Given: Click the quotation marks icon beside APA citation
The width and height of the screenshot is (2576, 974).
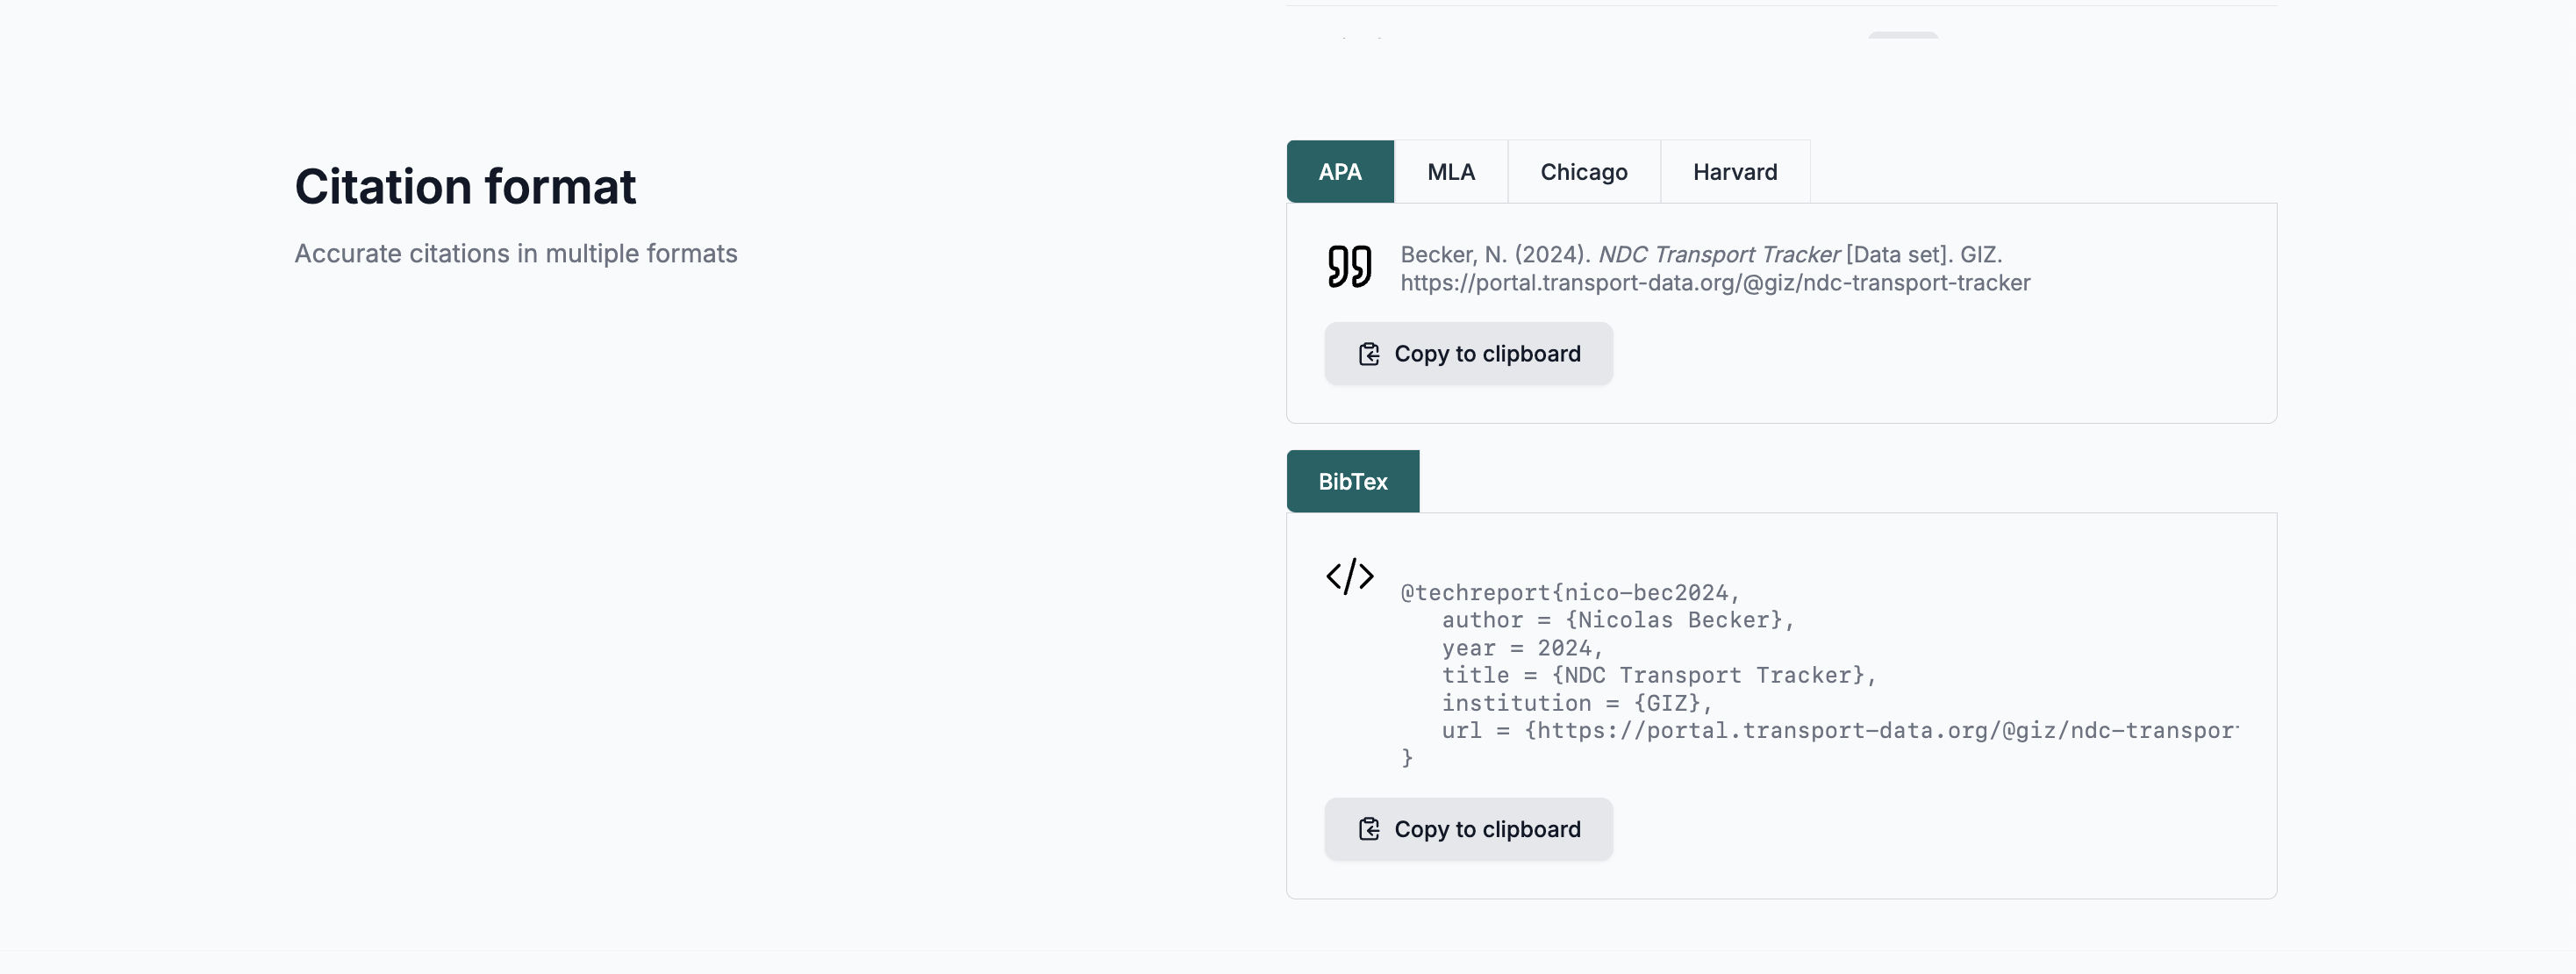Looking at the screenshot, I should (1350, 267).
